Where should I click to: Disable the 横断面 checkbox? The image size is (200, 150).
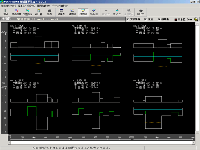pyautogui.click(x=159, y=19)
